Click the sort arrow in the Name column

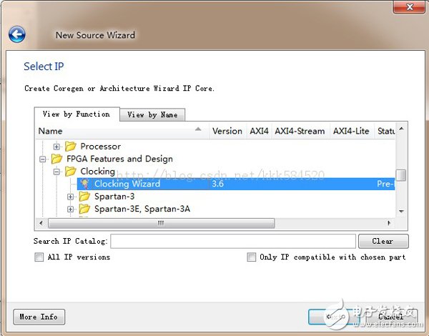coord(198,131)
